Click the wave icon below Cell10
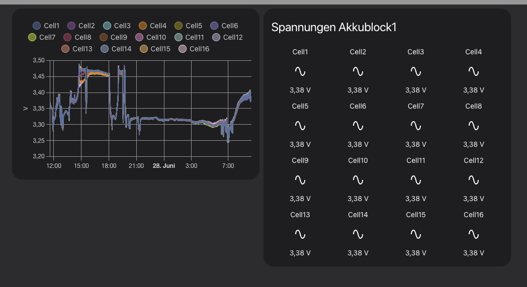The width and height of the screenshot is (527, 287). [x=358, y=180]
